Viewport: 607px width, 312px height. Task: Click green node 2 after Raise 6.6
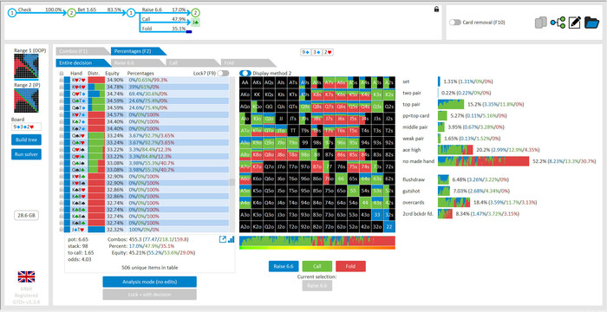point(196,13)
